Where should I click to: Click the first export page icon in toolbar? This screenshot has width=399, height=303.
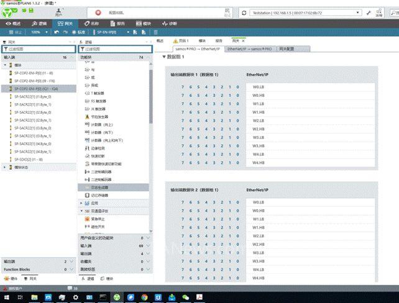135,32
